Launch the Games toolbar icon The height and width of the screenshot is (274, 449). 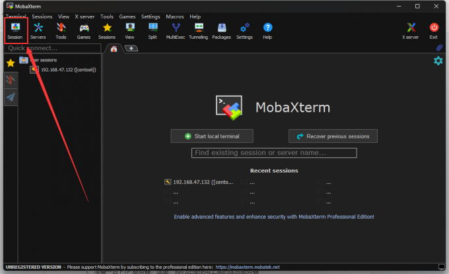click(x=84, y=31)
